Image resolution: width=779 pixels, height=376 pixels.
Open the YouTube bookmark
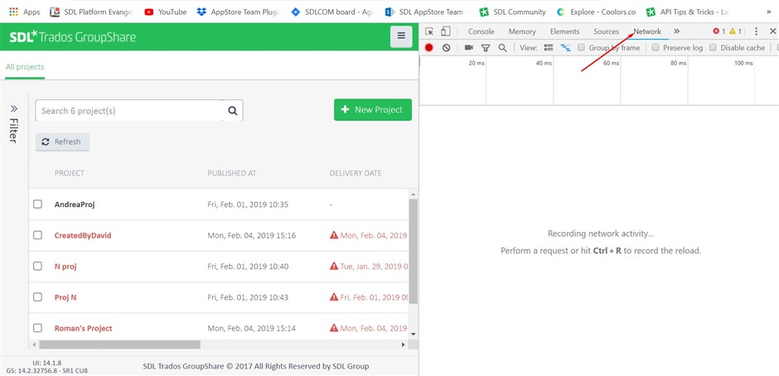pos(165,12)
